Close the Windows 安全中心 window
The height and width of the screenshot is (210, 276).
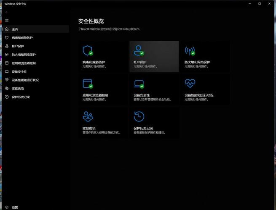269,3
